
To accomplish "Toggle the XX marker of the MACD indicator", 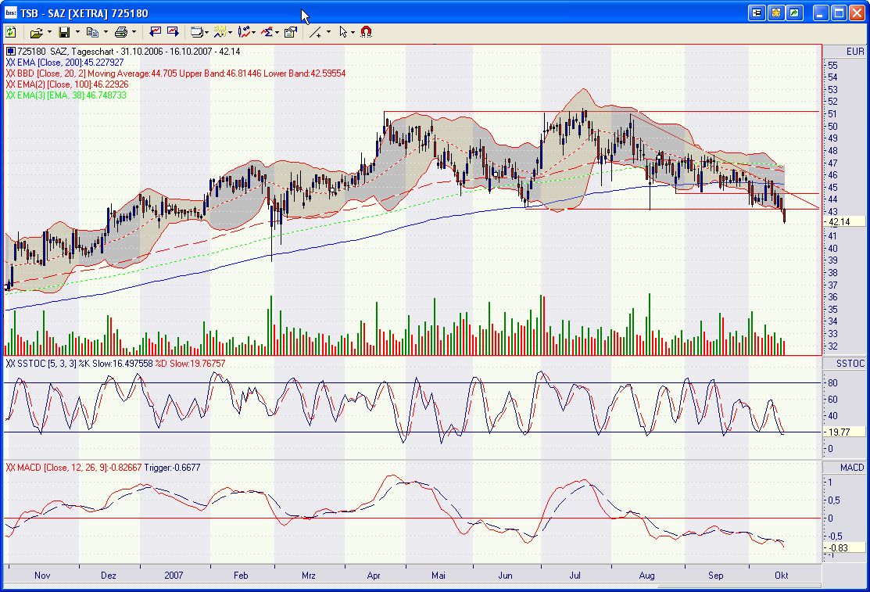I will 10,468.
